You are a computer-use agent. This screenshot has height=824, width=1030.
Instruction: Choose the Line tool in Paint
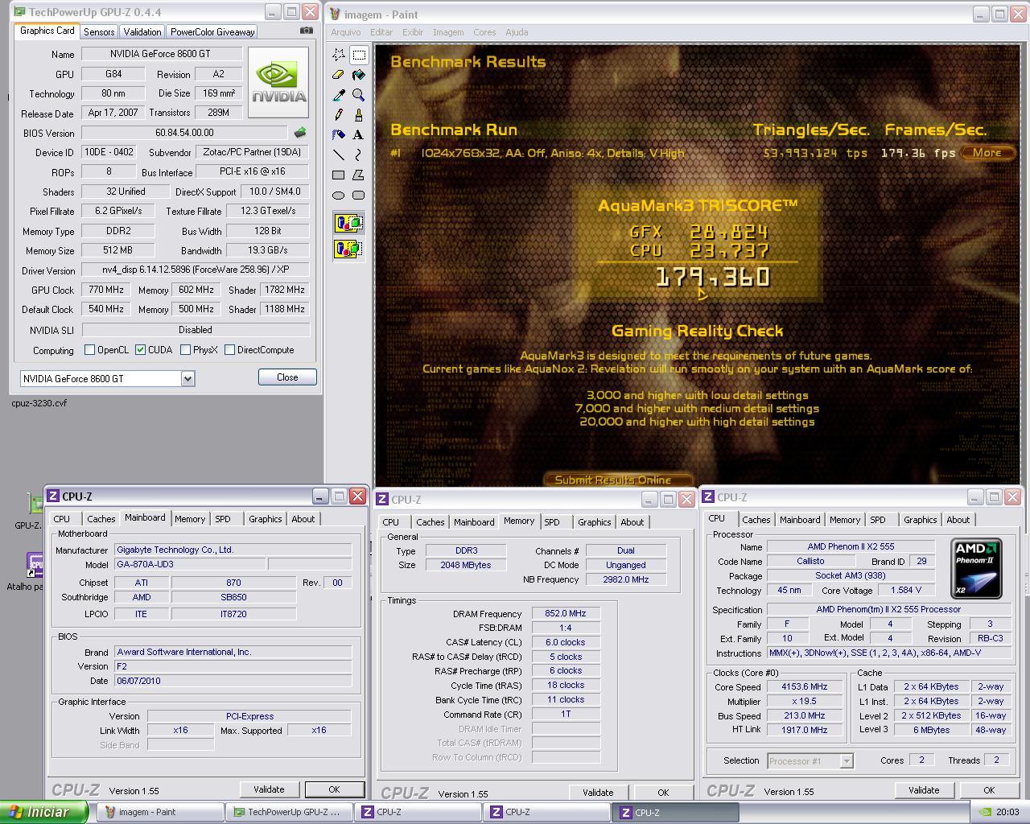pyautogui.click(x=339, y=154)
